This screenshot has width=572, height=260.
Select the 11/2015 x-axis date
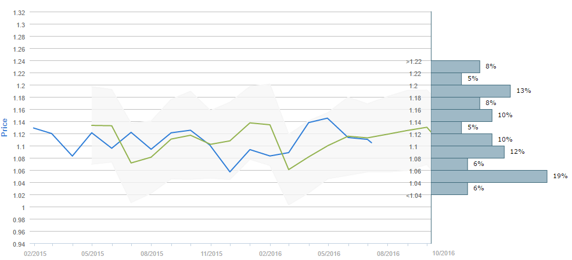[x=211, y=254]
